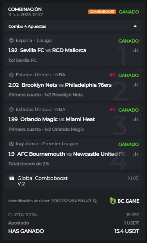Open stats icon for Orlando Magic match

[x=136, y=119]
